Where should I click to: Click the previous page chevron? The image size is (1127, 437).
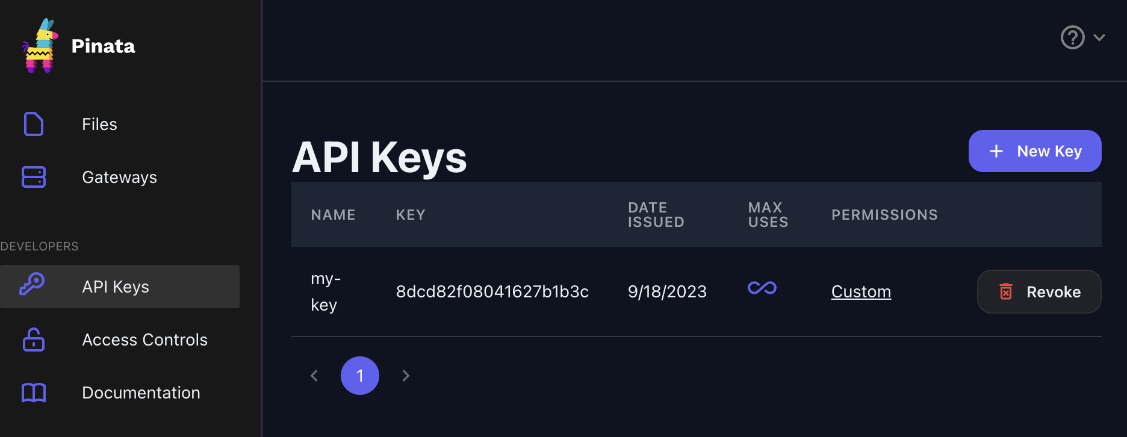pos(314,375)
